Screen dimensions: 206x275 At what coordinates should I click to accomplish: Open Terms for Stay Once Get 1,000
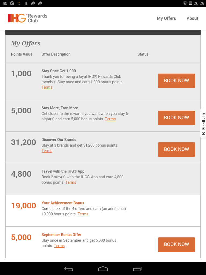(x=47, y=87)
